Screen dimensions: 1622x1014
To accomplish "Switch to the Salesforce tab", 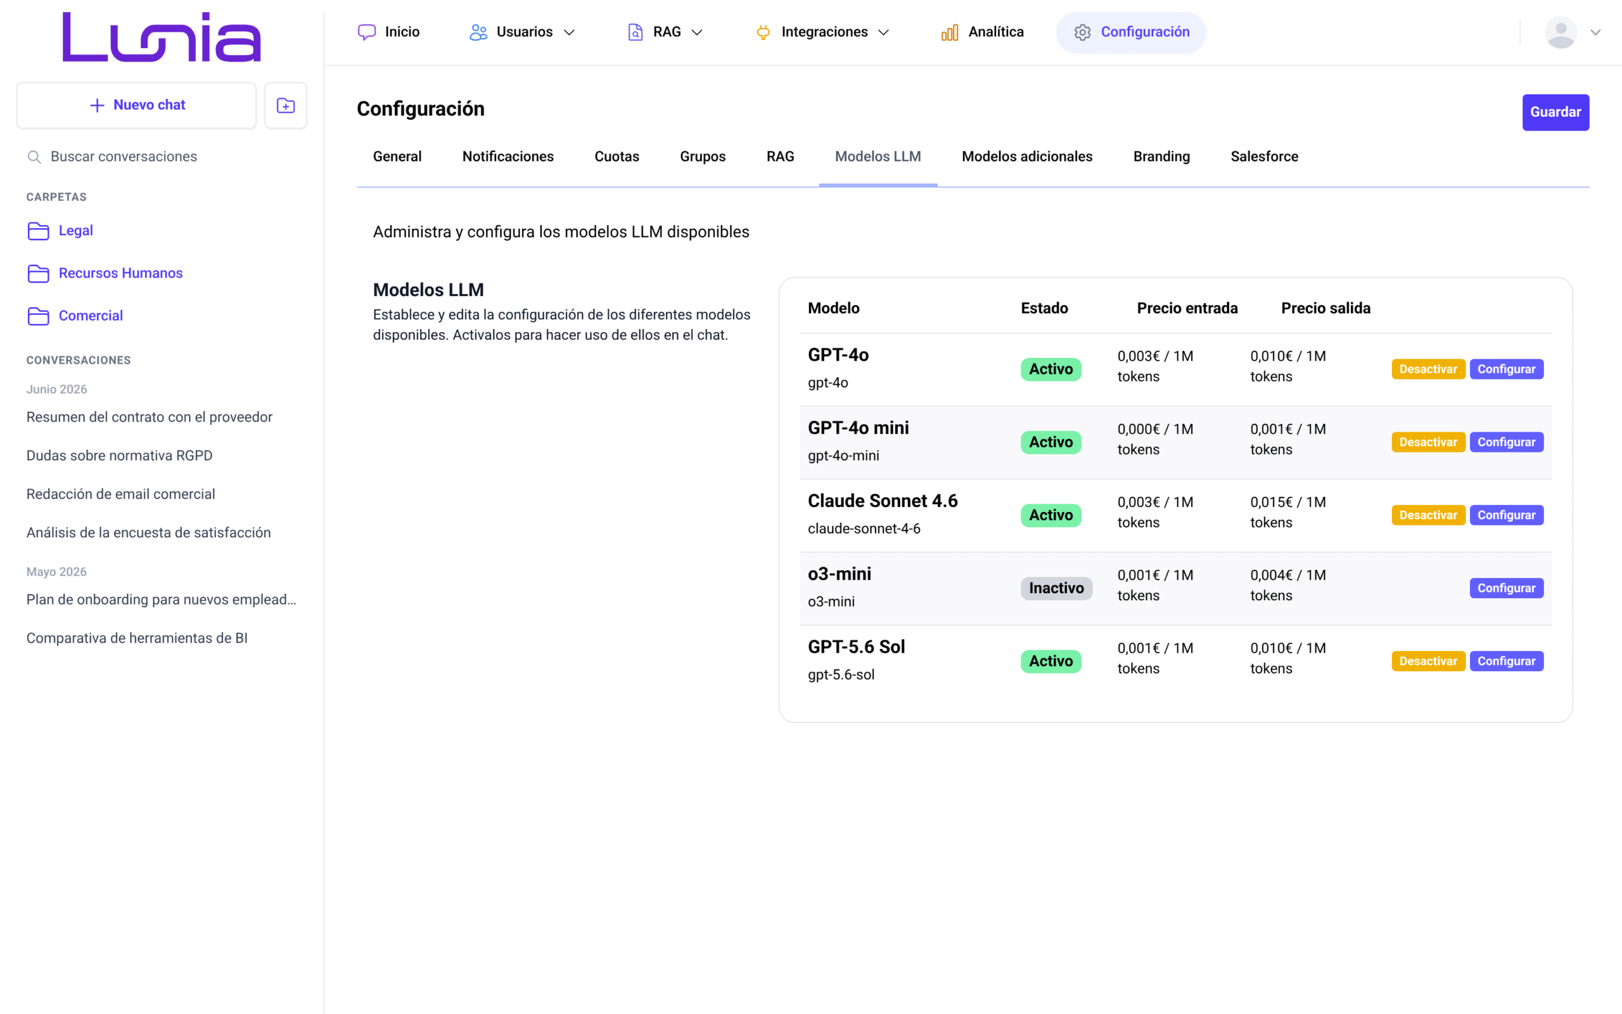I will pyautogui.click(x=1264, y=157).
